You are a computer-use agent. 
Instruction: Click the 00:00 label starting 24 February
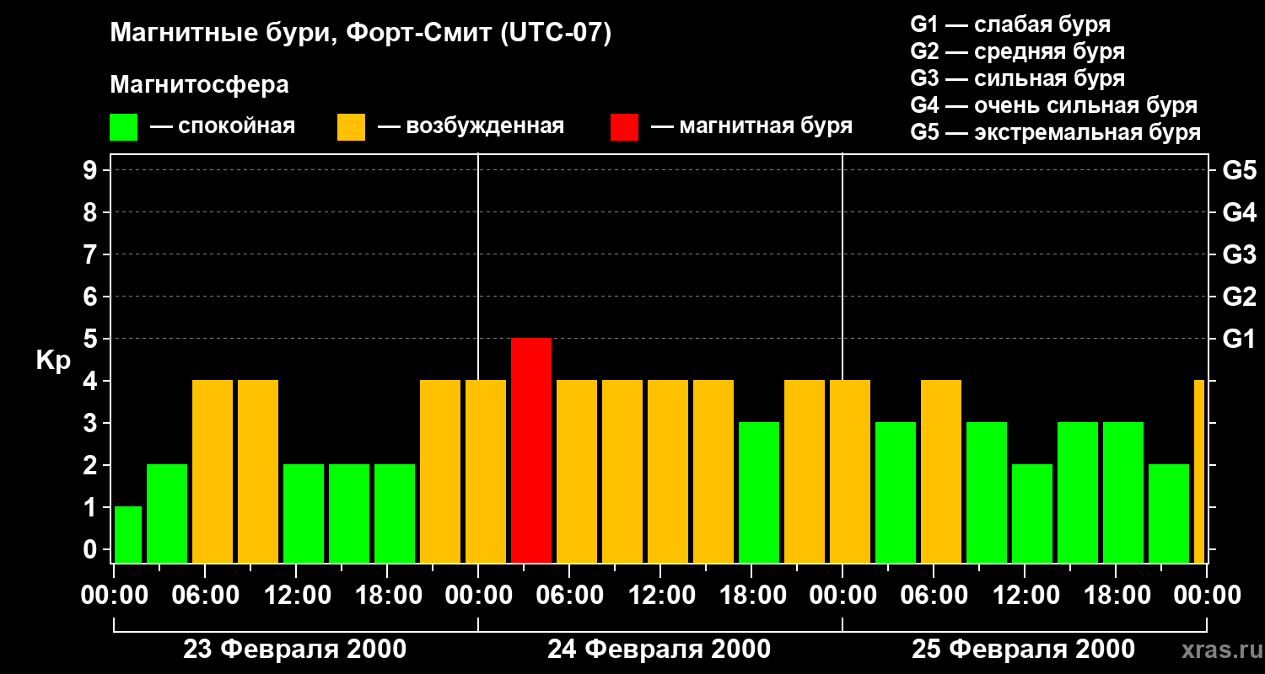pyautogui.click(x=479, y=596)
